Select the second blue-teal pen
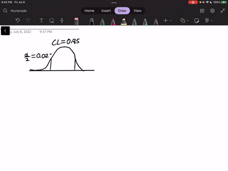This screenshot has height=171, width=228. [145, 21]
